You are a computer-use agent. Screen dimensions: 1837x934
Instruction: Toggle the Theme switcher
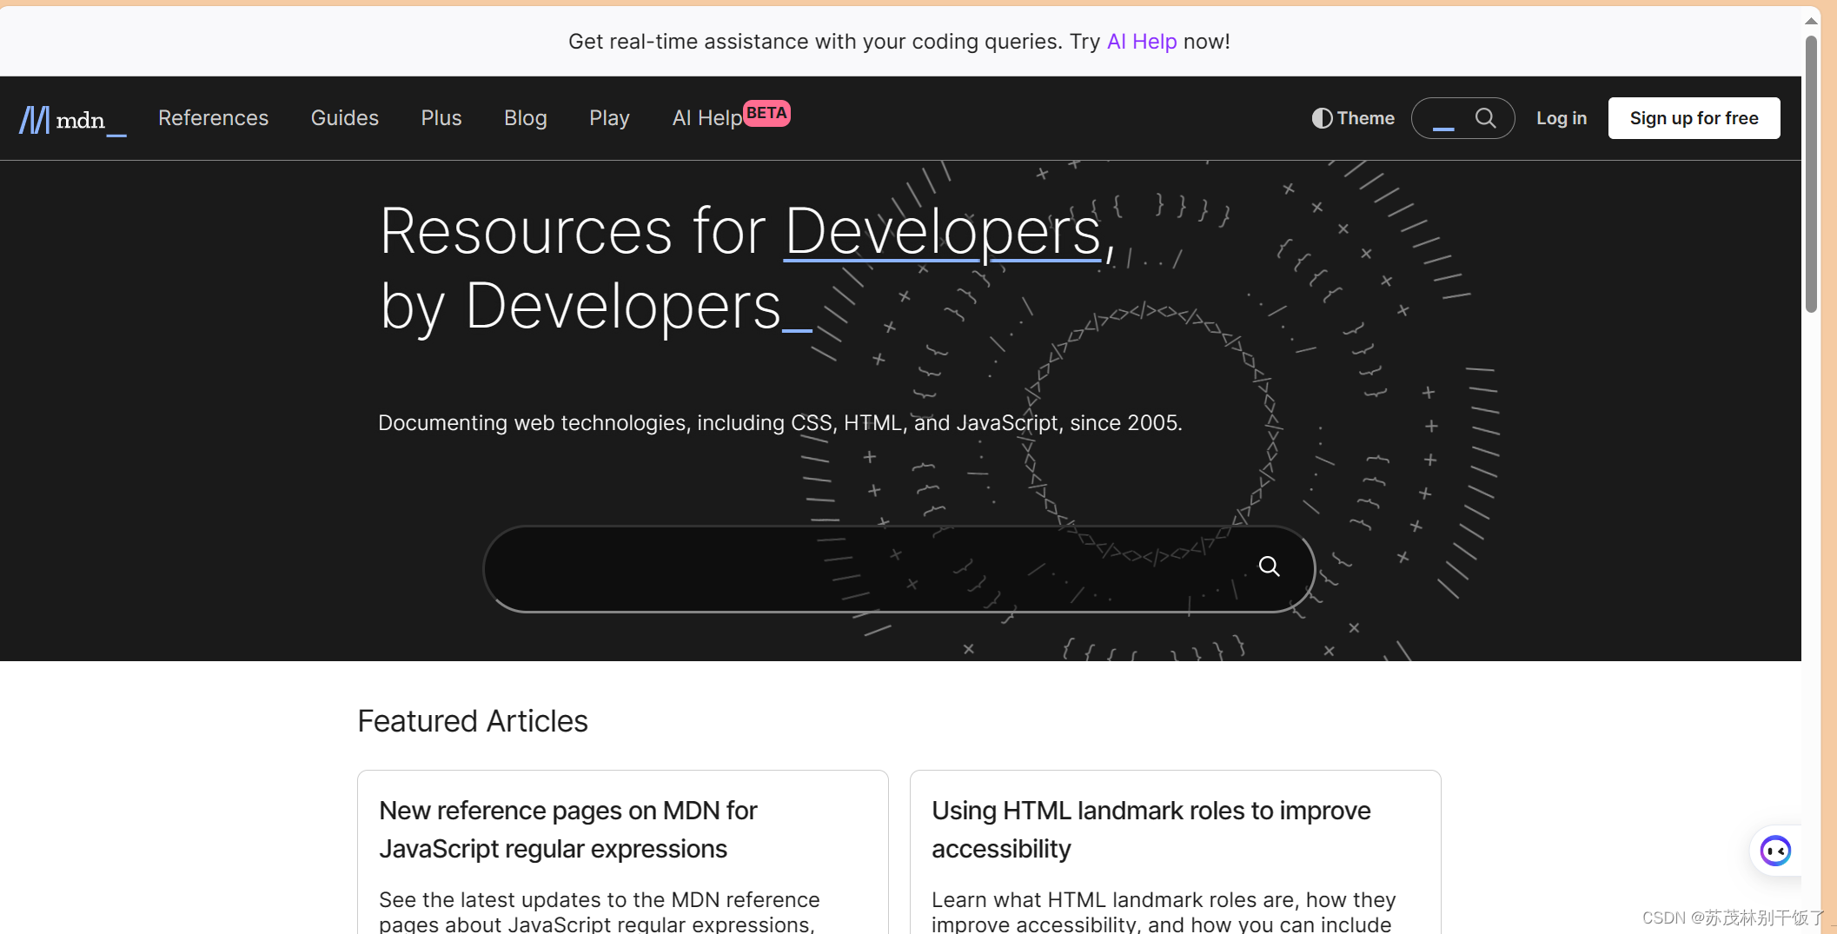pos(1353,118)
